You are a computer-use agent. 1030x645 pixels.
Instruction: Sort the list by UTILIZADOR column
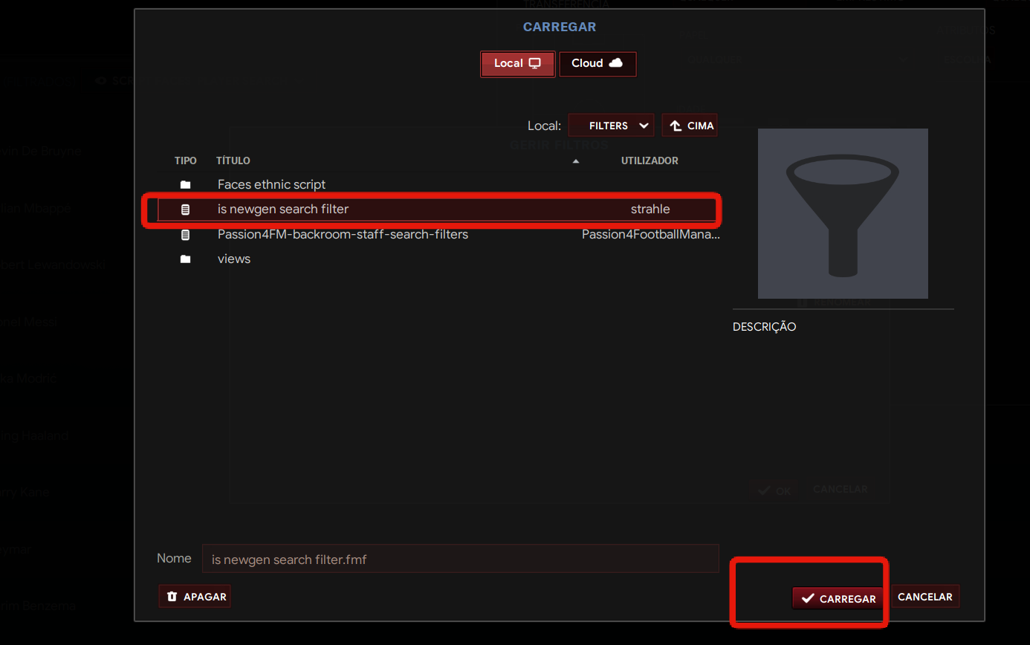click(650, 161)
